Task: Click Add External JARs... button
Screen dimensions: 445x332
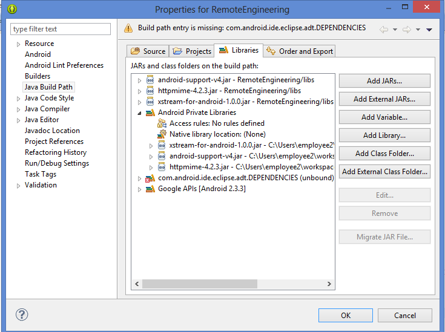Action: coord(384,99)
